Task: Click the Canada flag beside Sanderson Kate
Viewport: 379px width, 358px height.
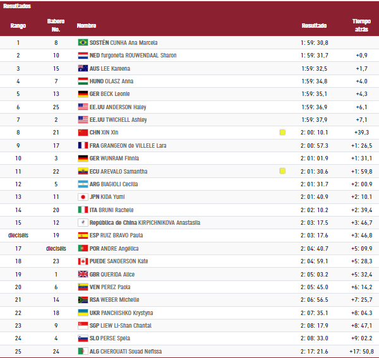Action: tap(82, 261)
